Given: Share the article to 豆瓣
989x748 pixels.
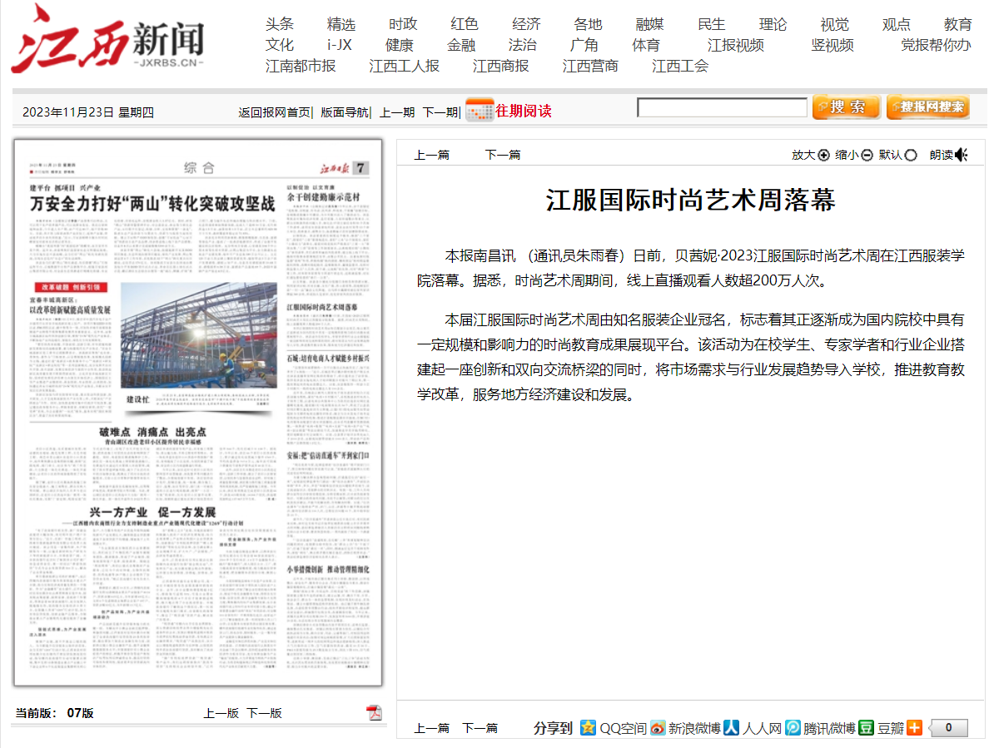Looking at the screenshot, I should tap(867, 727).
